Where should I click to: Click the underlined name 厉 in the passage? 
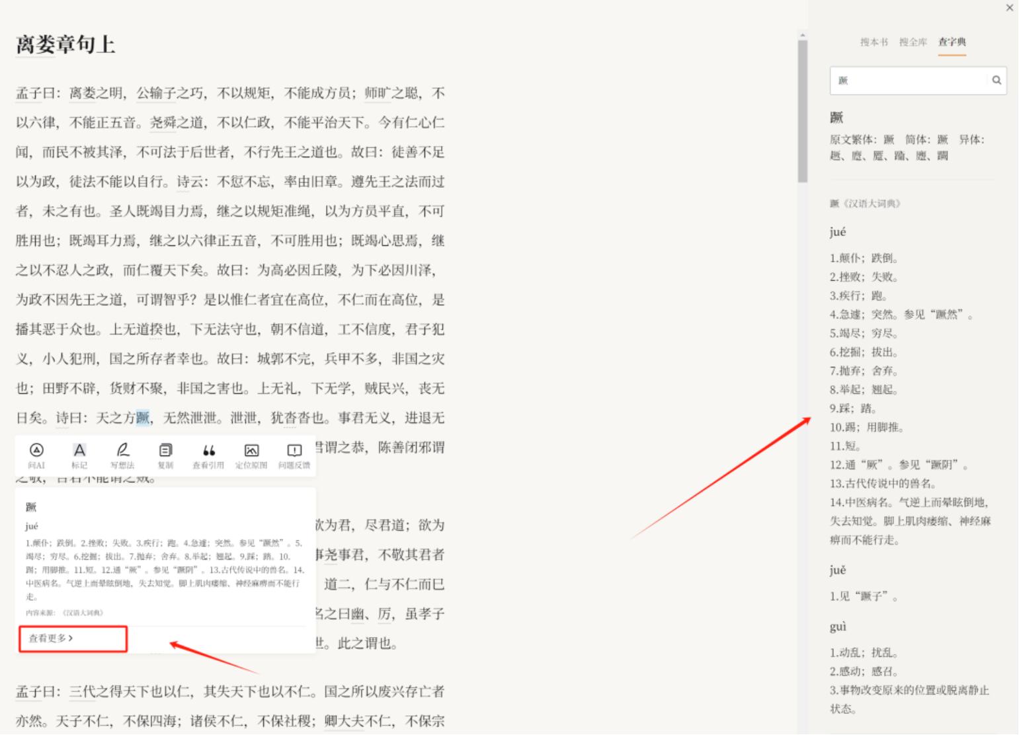click(384, 614)
